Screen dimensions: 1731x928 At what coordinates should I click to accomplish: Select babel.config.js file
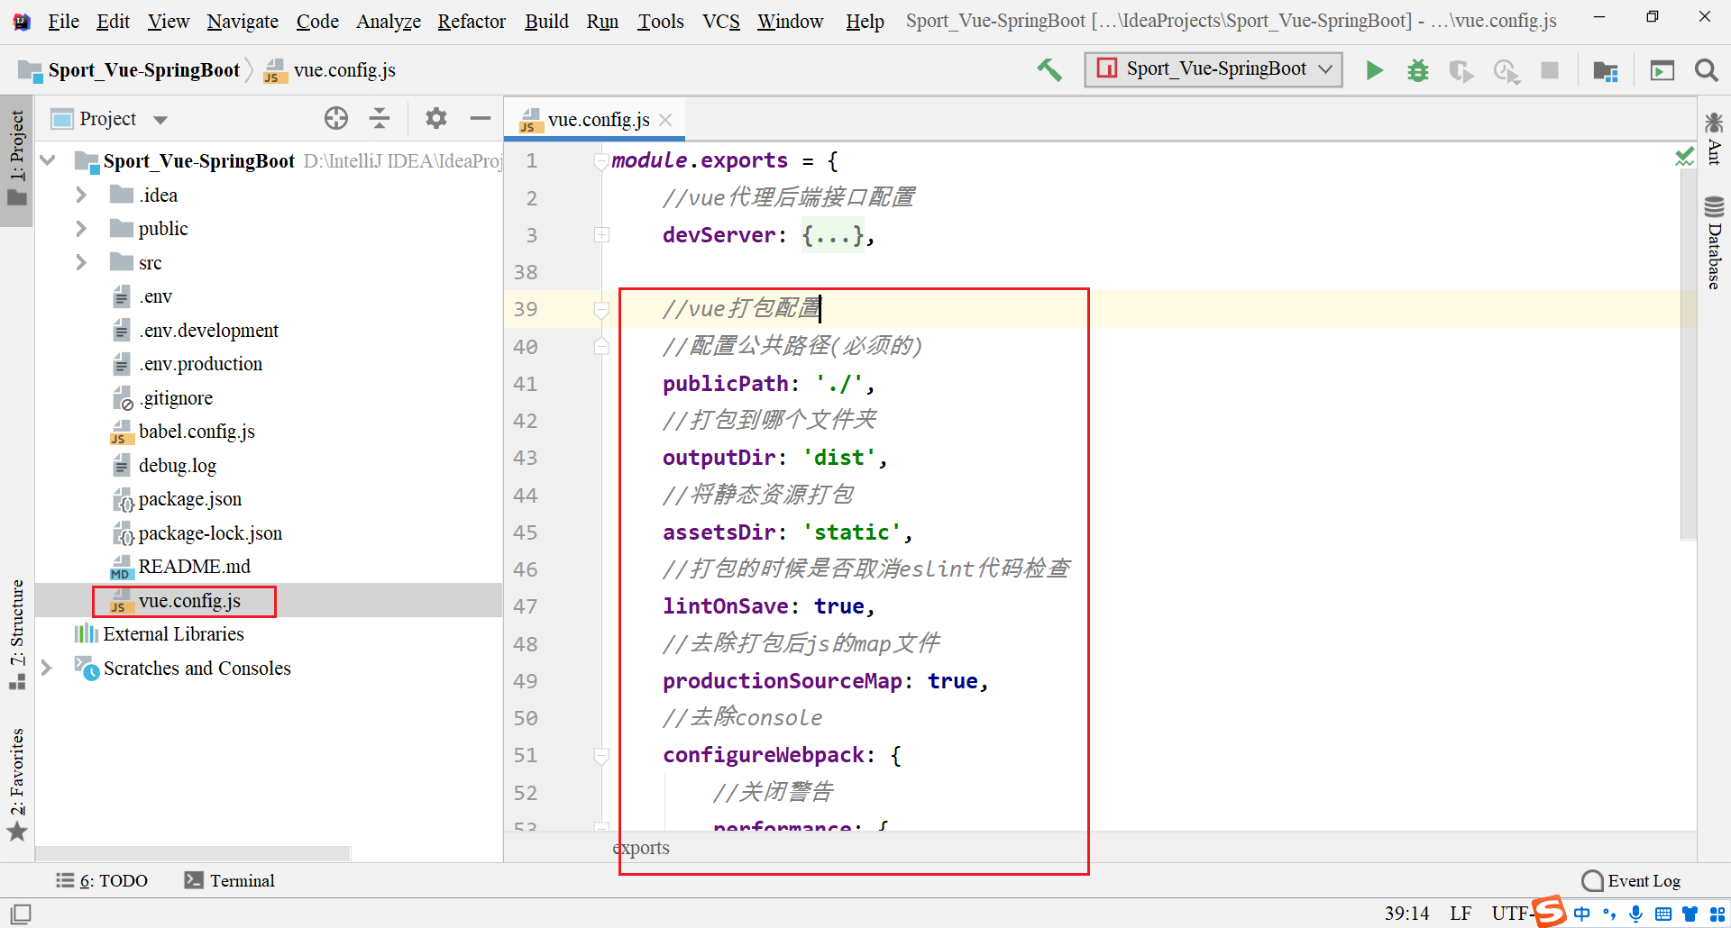pos(197,432)
